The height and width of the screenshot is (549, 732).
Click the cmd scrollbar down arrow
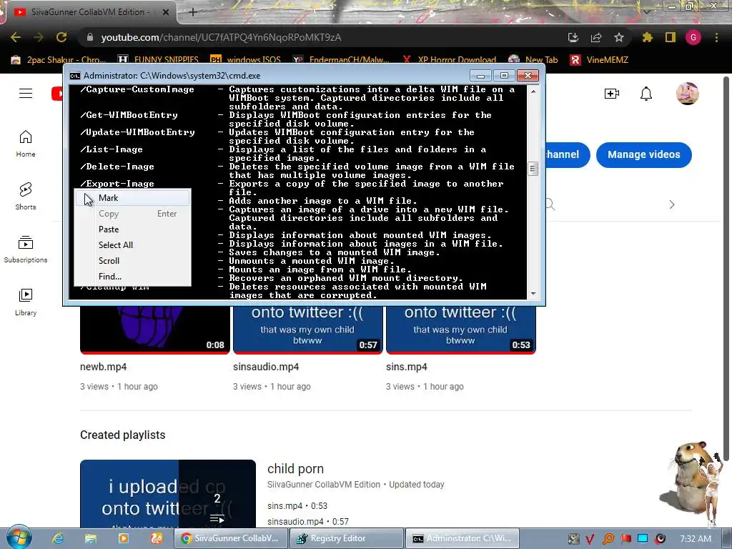point(533,294)
